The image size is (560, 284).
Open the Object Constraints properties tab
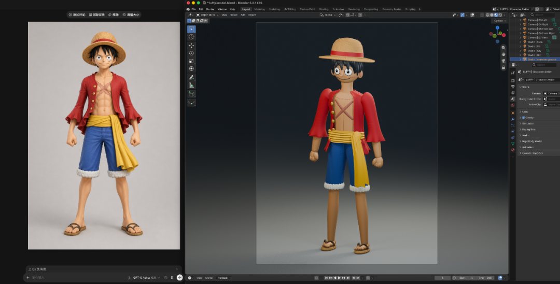click(513, 137)
